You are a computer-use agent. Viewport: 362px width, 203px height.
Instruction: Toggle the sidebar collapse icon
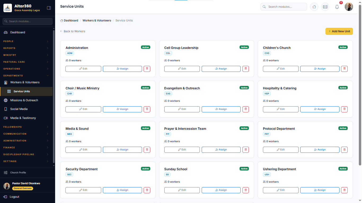[x=49, y=8]
